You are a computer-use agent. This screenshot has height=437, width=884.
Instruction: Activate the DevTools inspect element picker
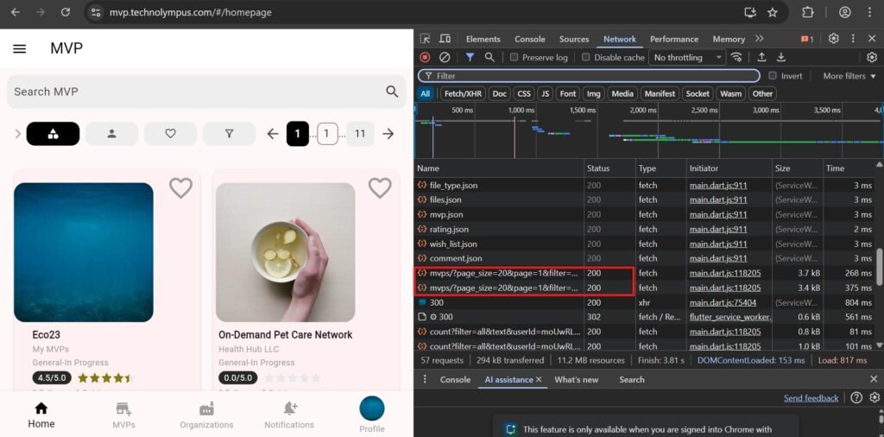point(425,39)
